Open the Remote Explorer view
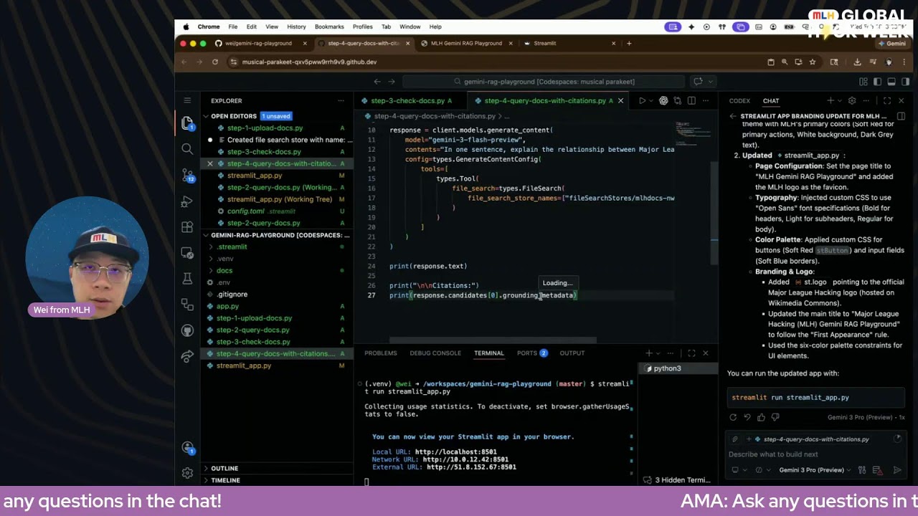 [x=187, y=253]
